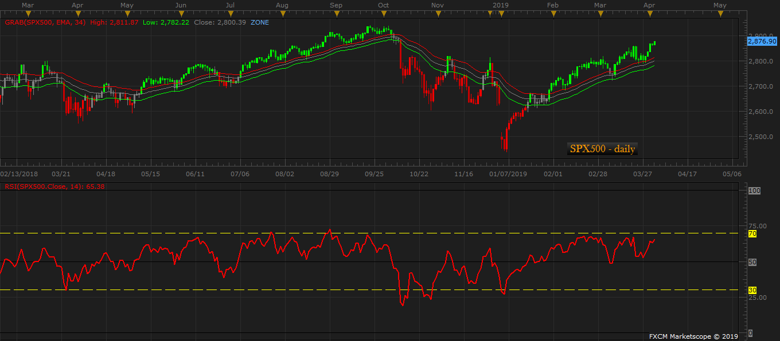Click the Jul month marker triangle
Viewport: 780px width, 341px height.
(x=230, y=14)
